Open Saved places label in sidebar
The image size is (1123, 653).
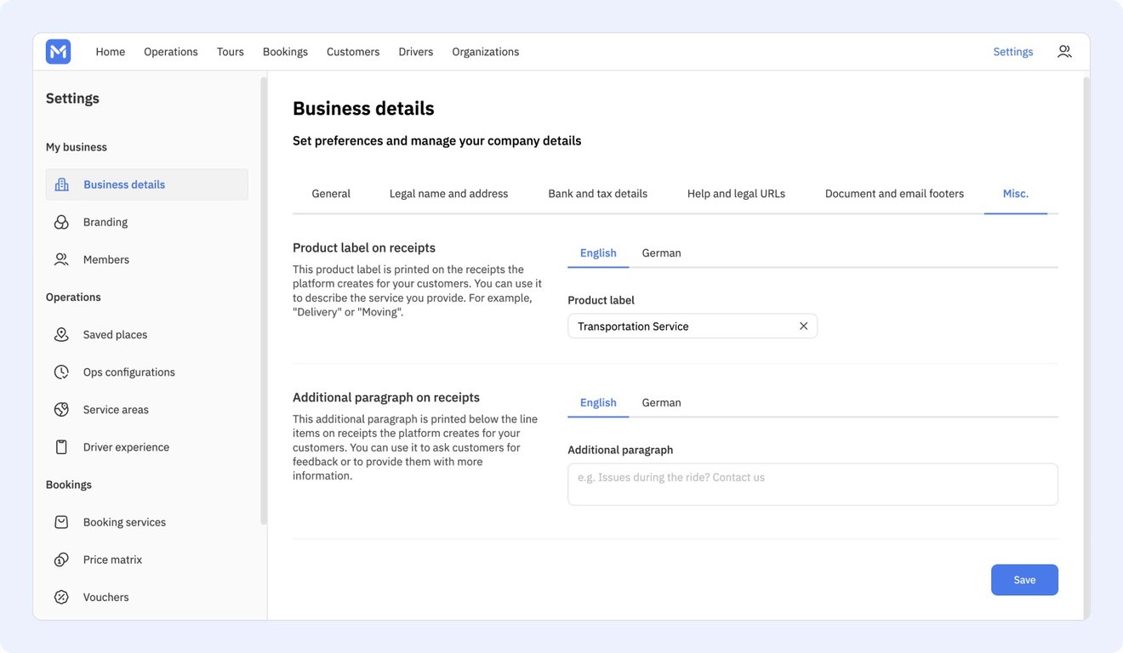click(115, 334)
